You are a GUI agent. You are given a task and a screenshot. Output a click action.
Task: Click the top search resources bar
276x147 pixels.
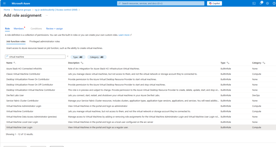tap(161, 3)
